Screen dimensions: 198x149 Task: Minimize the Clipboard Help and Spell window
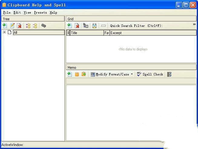(x=179, y=5)
